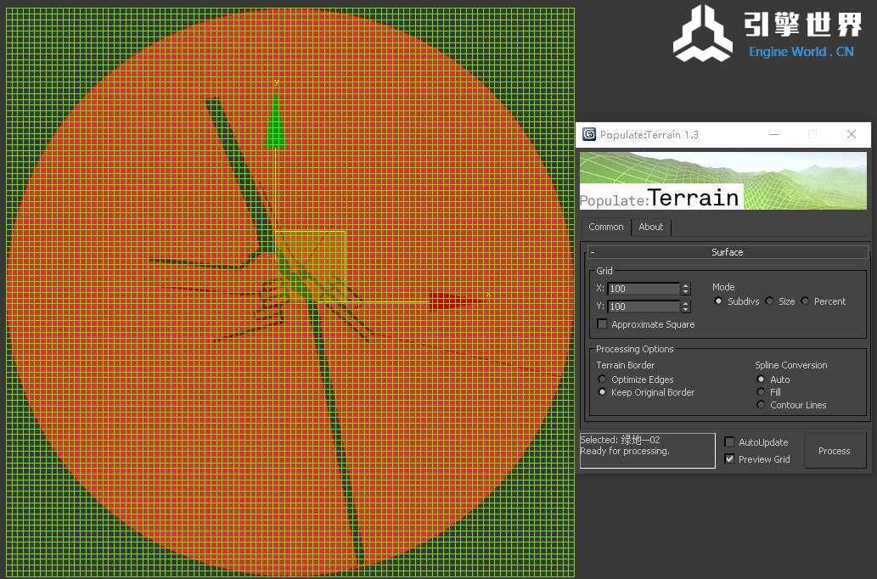877x579 pixels.
Task: Select Percent mode radio button
Action: [x=805, y=301]
